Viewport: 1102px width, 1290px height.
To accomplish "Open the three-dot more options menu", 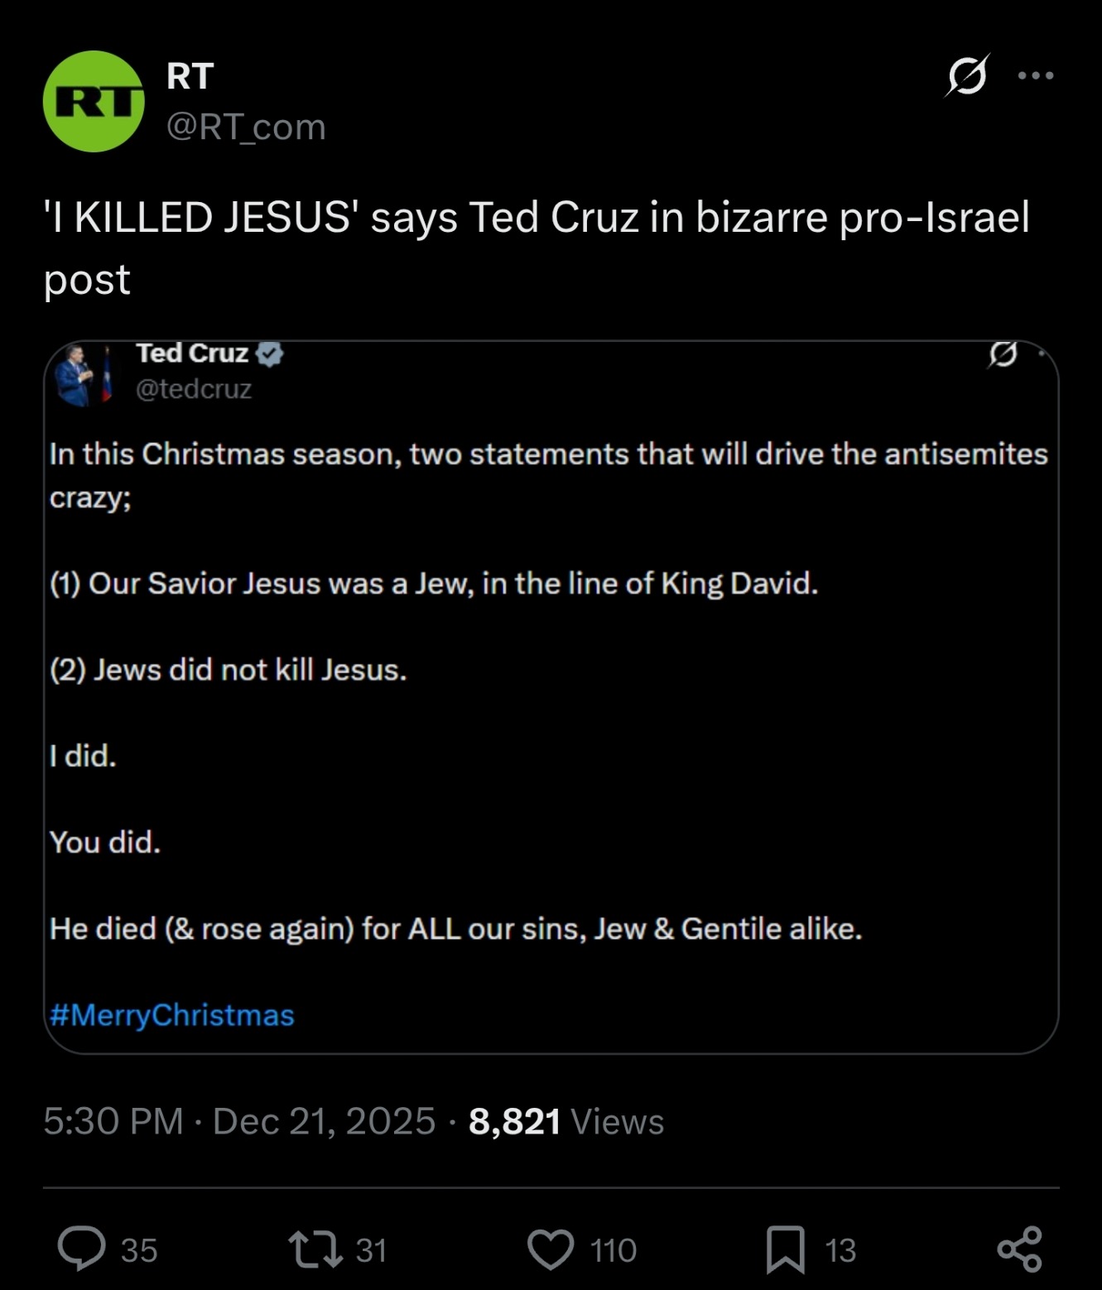I will click(1036, 76).
